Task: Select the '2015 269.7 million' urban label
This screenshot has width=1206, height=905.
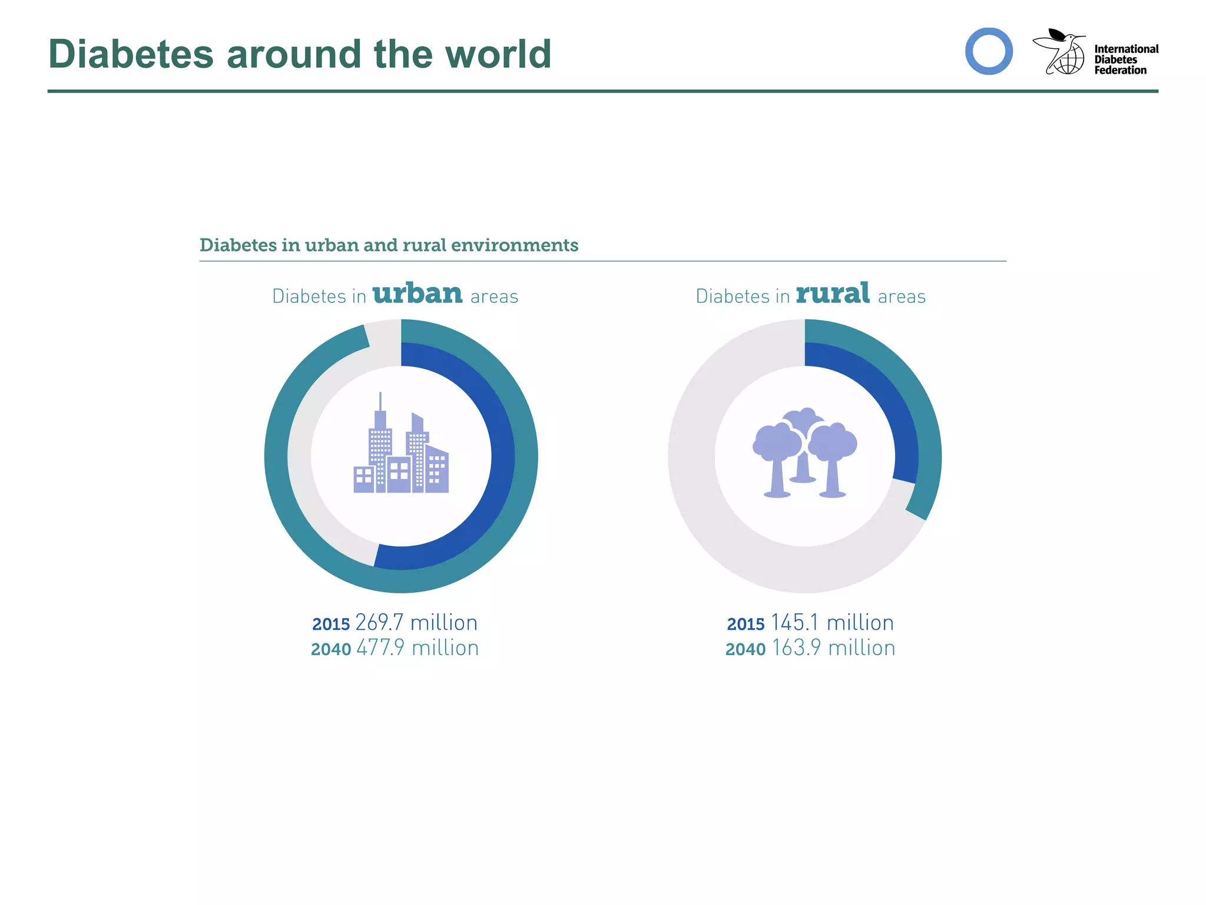Action: point(395,623)
